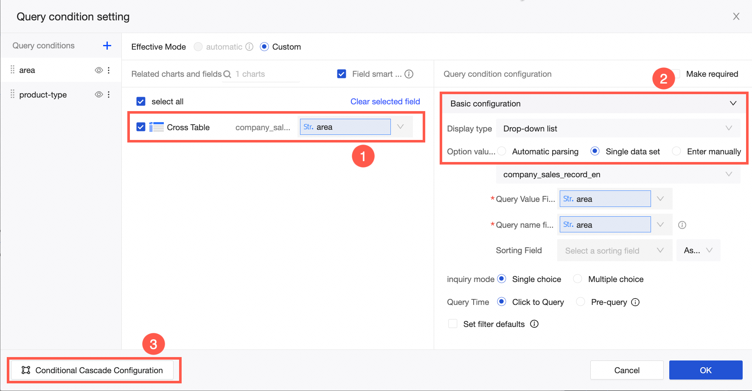Choose Enter manually option value source
Image resolution: width=752 pixels, height=391 pixels.
tap(676, 151)
